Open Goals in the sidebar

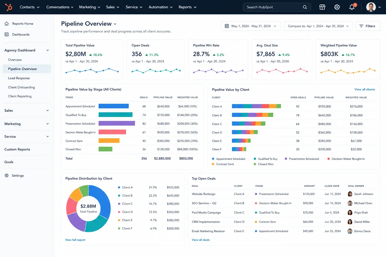(x=9, y=162)
